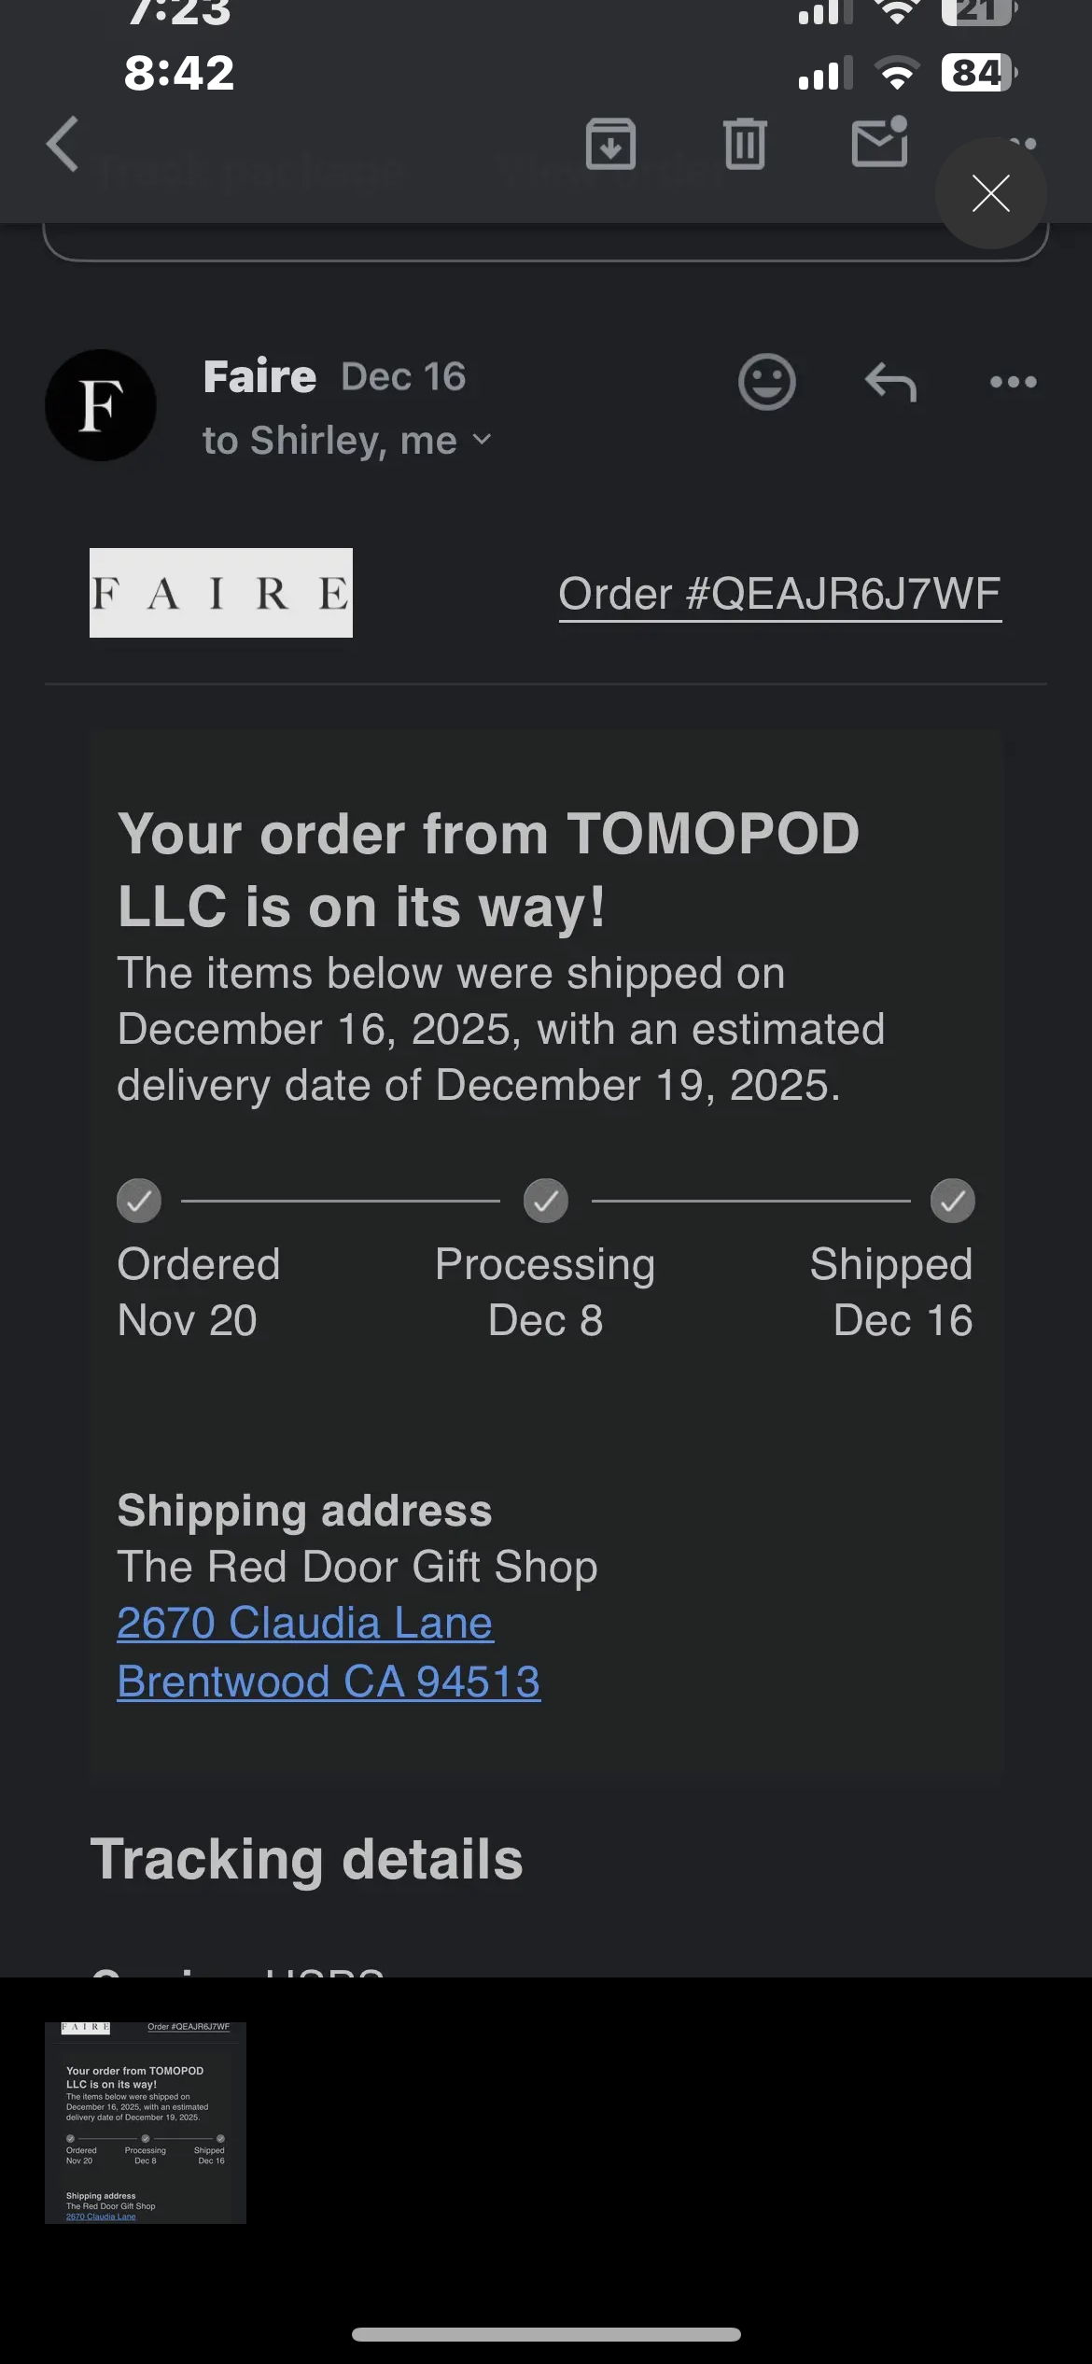Open the message's three-dot more options

[1013, 382]
